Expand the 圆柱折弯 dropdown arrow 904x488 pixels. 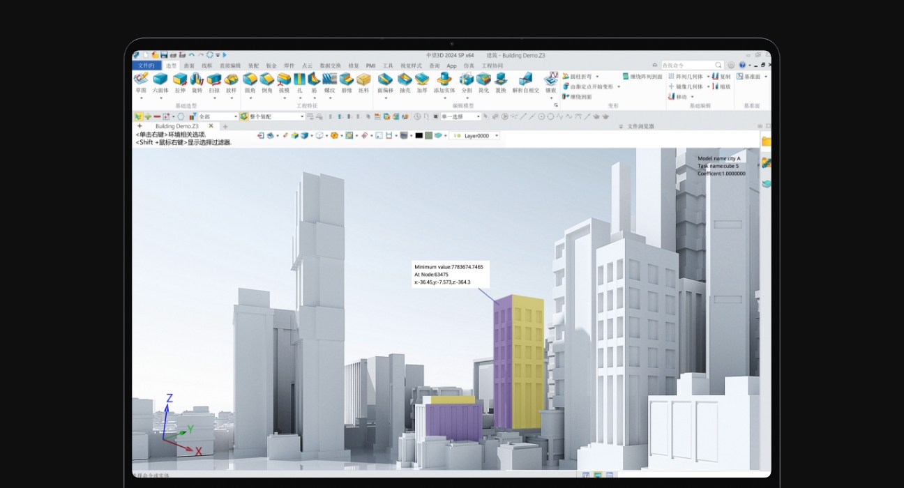point(597,77)
